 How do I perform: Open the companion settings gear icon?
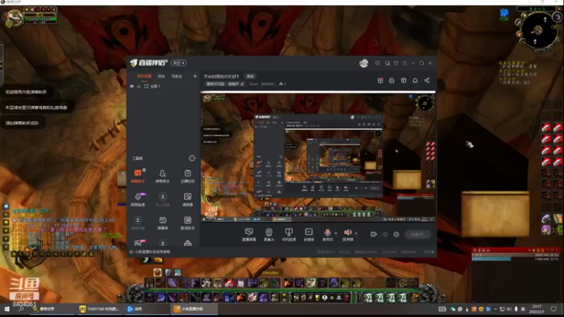396,235
